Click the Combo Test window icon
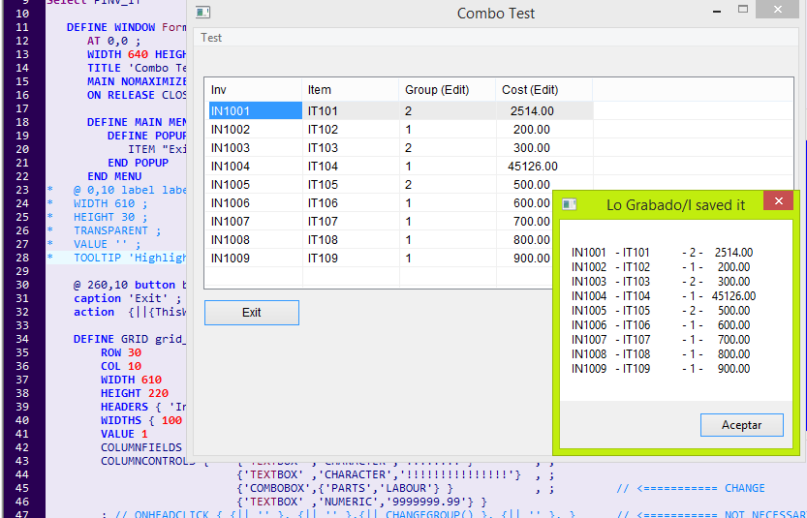Viewport: 807px width, 518px height. (x=203, y=13)
